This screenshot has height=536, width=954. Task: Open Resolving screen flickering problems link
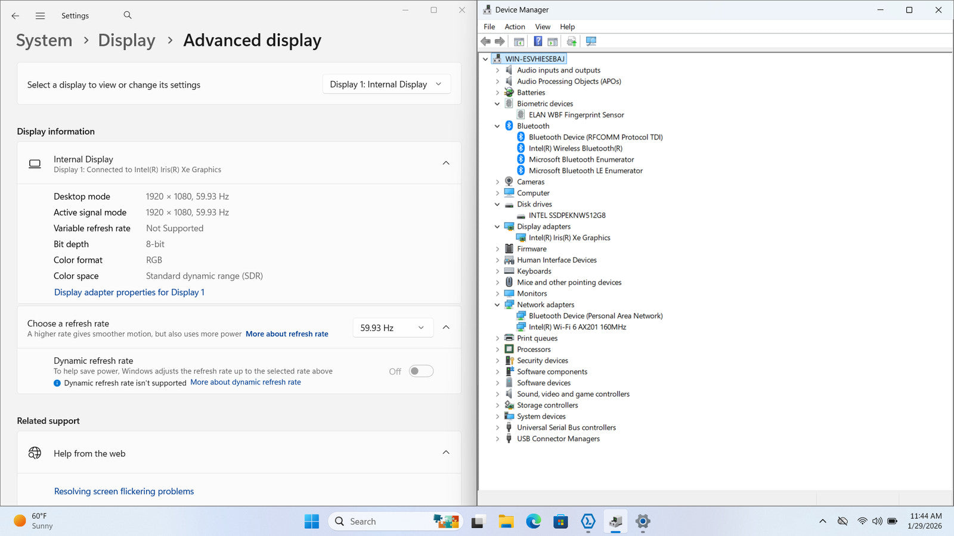click(x=124, y=491)
